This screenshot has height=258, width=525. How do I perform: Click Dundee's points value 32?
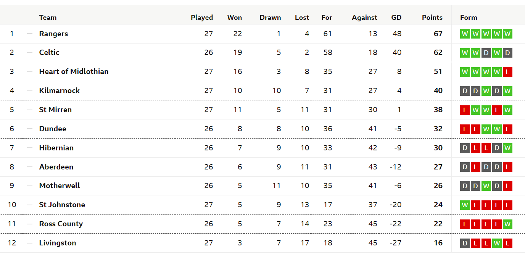pyautogui.click(x=438, y=129)
